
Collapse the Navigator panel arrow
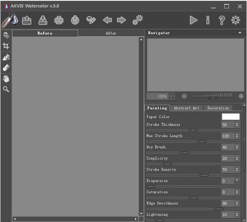point(240,33)
